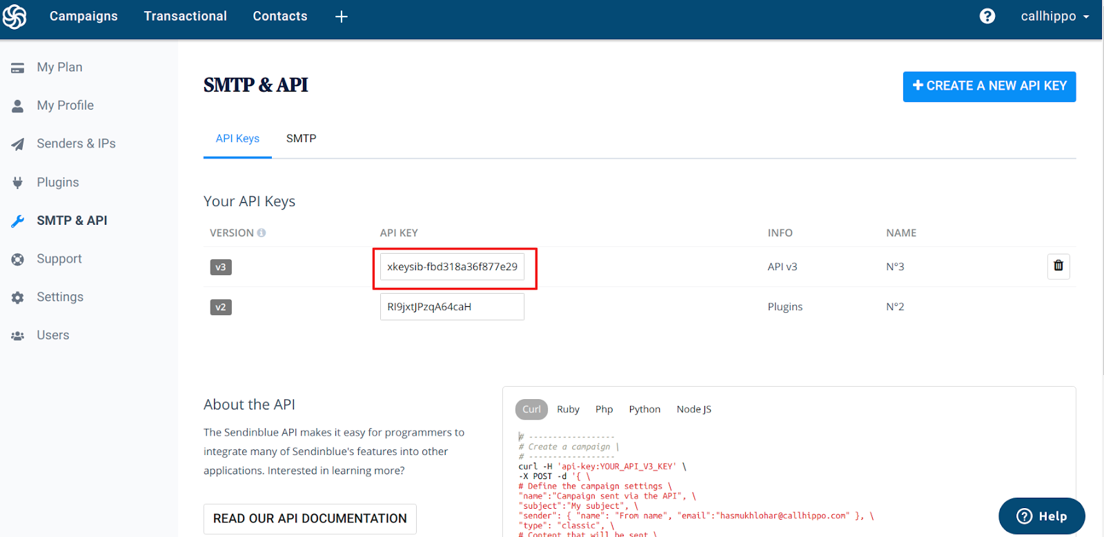Click the Settings gear icon
The height and width of the screenshot is (537, 1104).
(18, 297)
